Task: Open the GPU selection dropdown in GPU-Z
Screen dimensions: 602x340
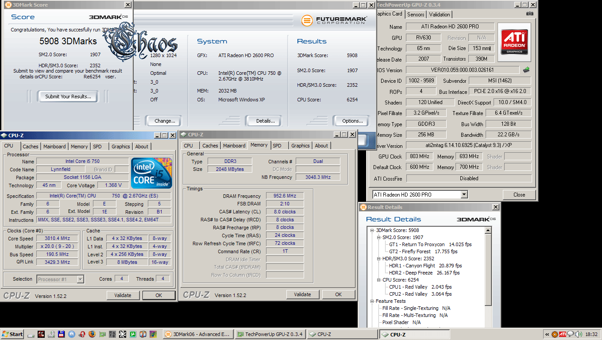Action: coord(464,194)
